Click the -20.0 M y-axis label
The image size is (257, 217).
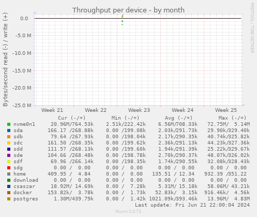(22, 88)
